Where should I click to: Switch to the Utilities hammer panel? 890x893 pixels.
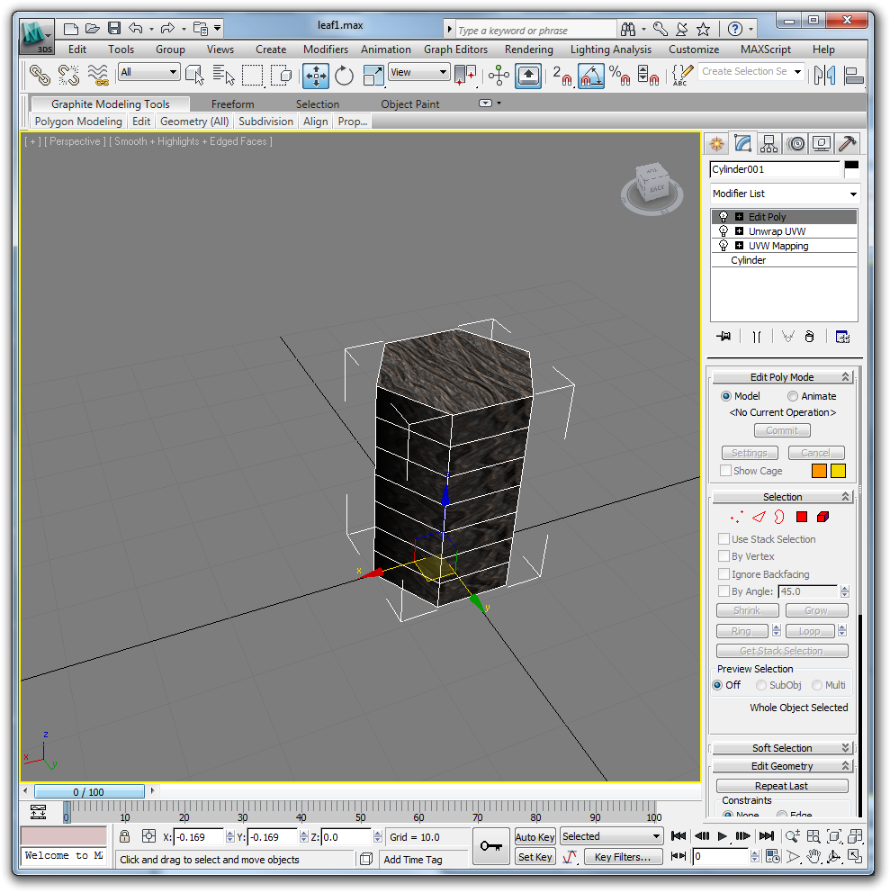(x=847, y=143)
